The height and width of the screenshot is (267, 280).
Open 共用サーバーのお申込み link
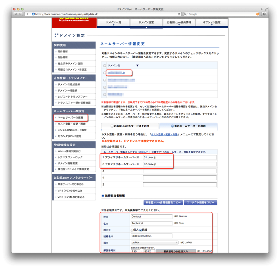(71, 184)
